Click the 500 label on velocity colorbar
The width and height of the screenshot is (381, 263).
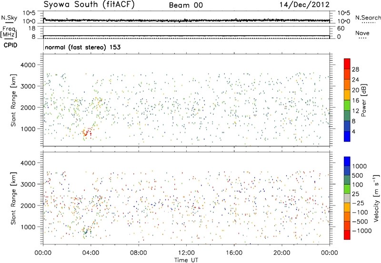[357, 176]
